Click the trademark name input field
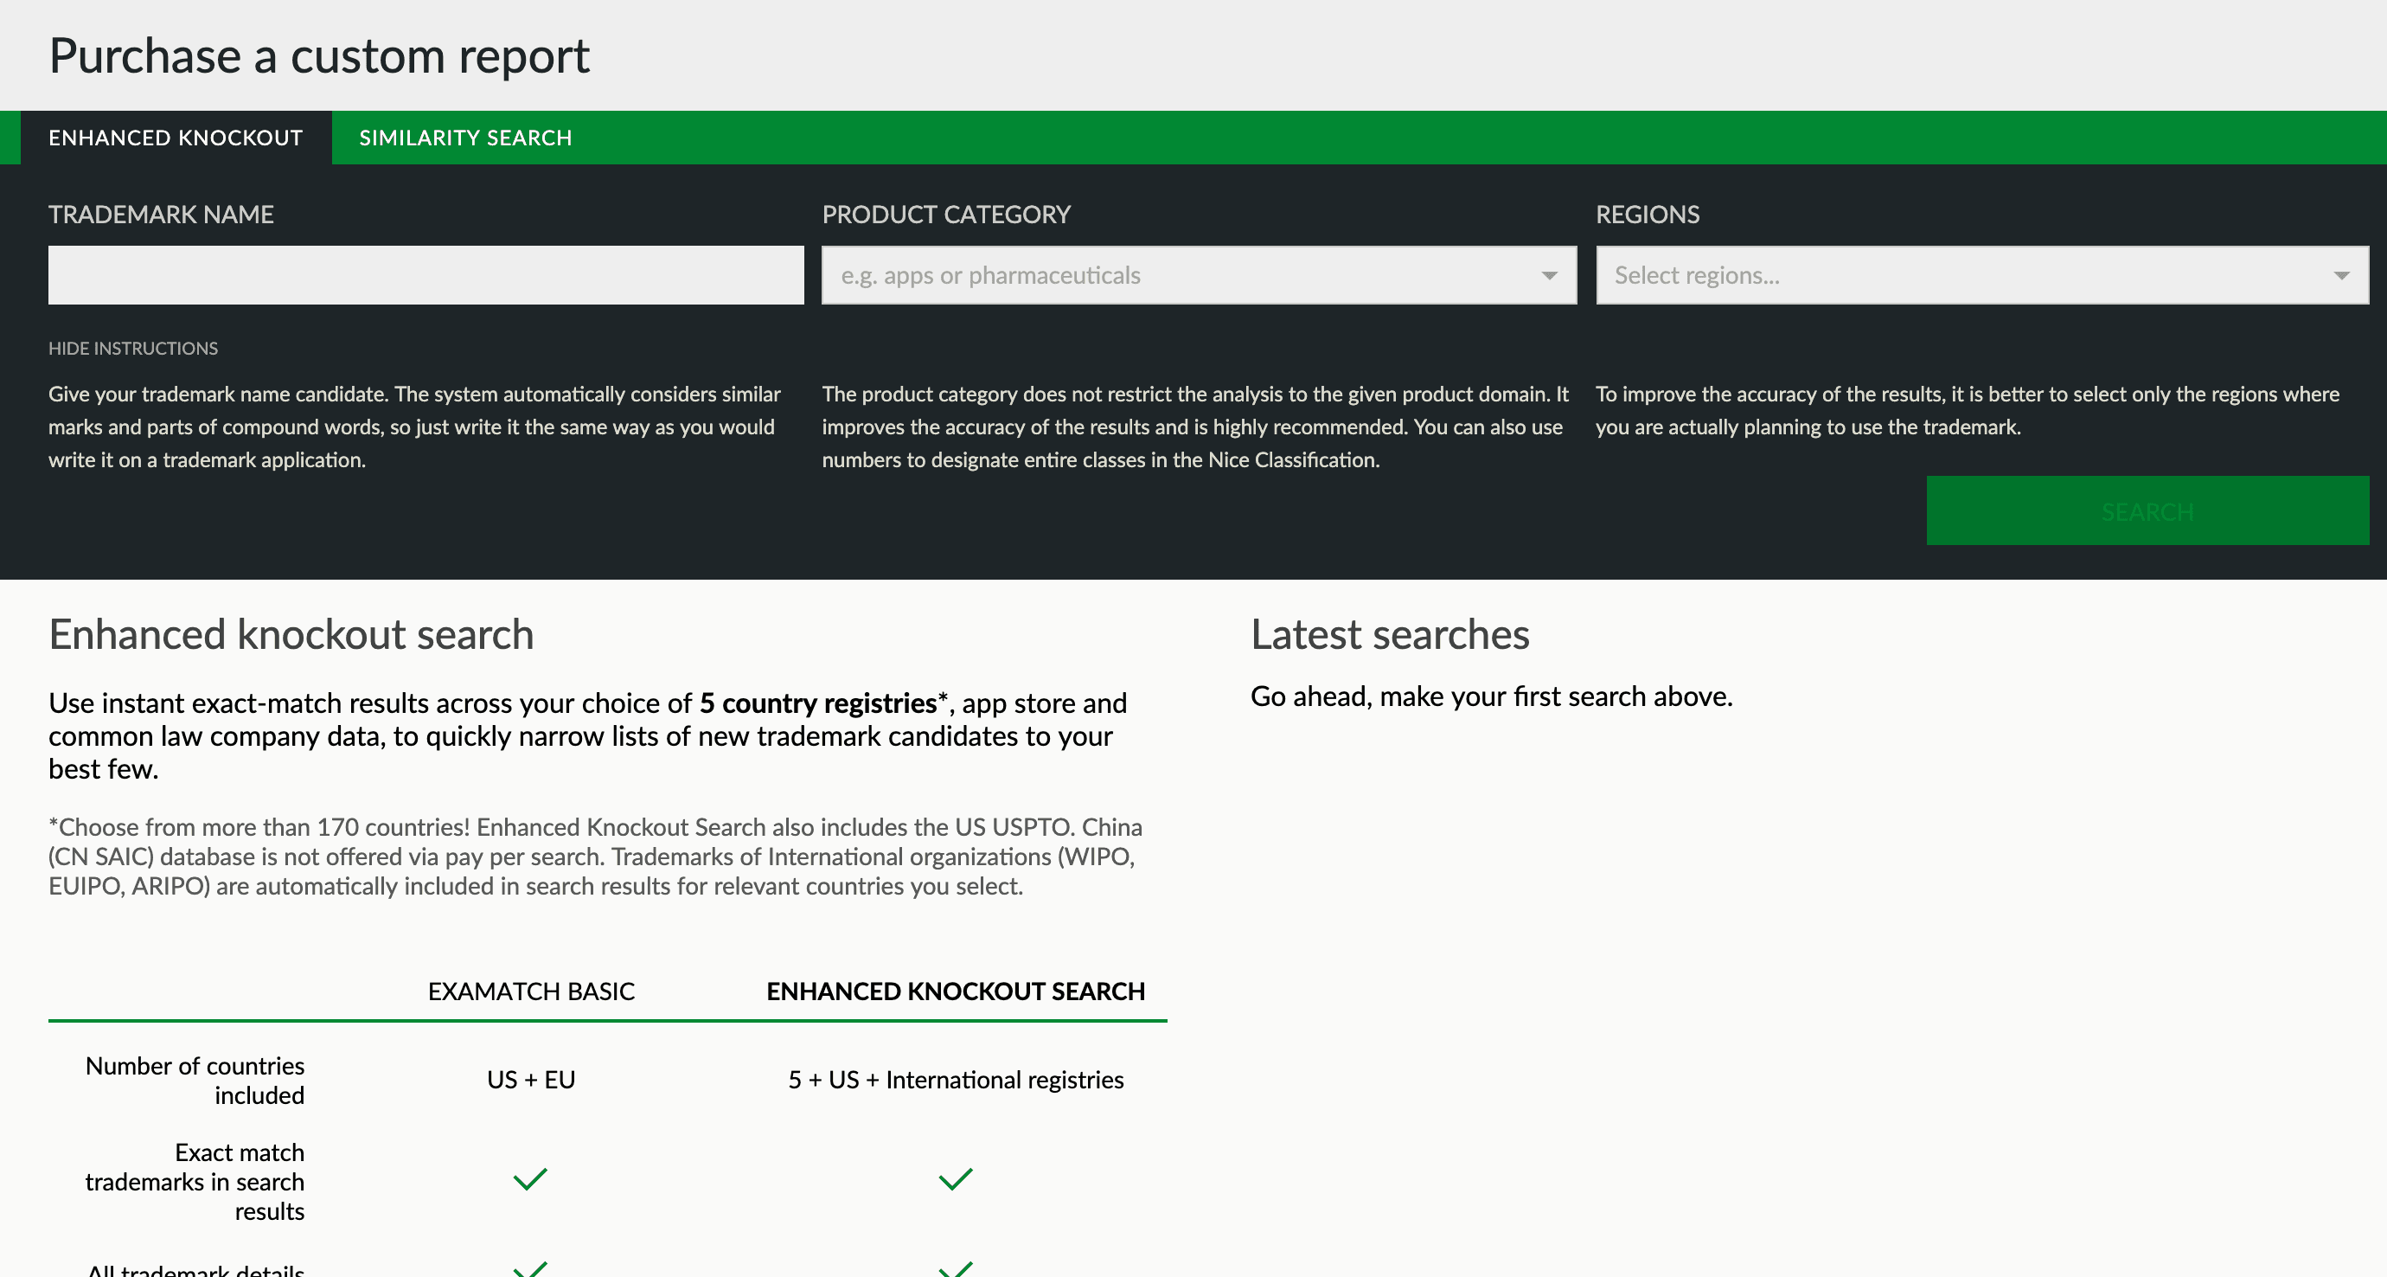 (426, 275)
